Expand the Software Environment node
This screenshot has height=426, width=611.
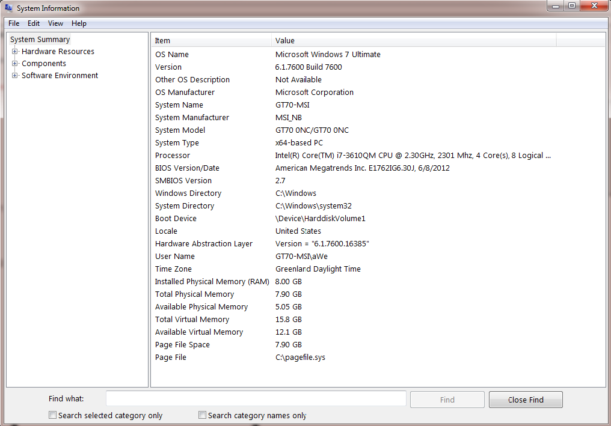pyautogui.click(x=15, y=76)
